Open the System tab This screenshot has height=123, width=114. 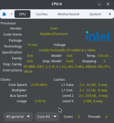point(95,14)
